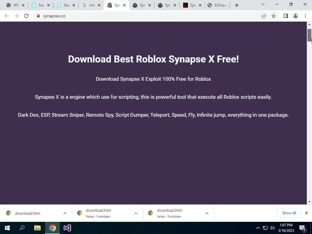Expand options for third failed download.htm

(x=207, y=213)
